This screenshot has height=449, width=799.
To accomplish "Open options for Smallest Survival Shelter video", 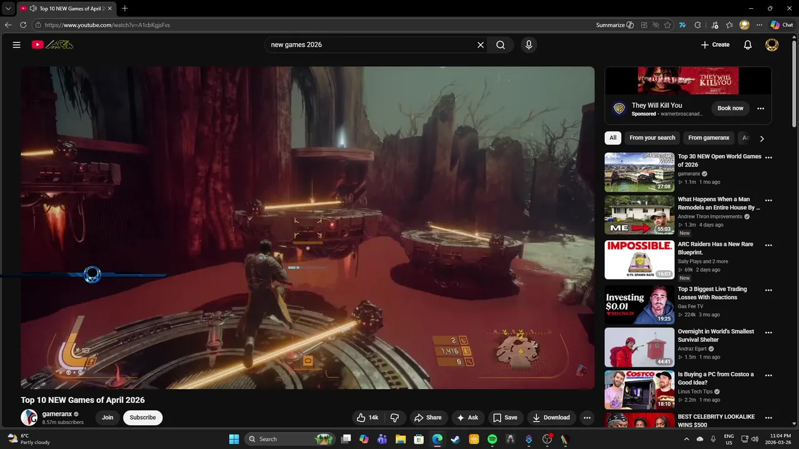I will [x=768, y=332].
